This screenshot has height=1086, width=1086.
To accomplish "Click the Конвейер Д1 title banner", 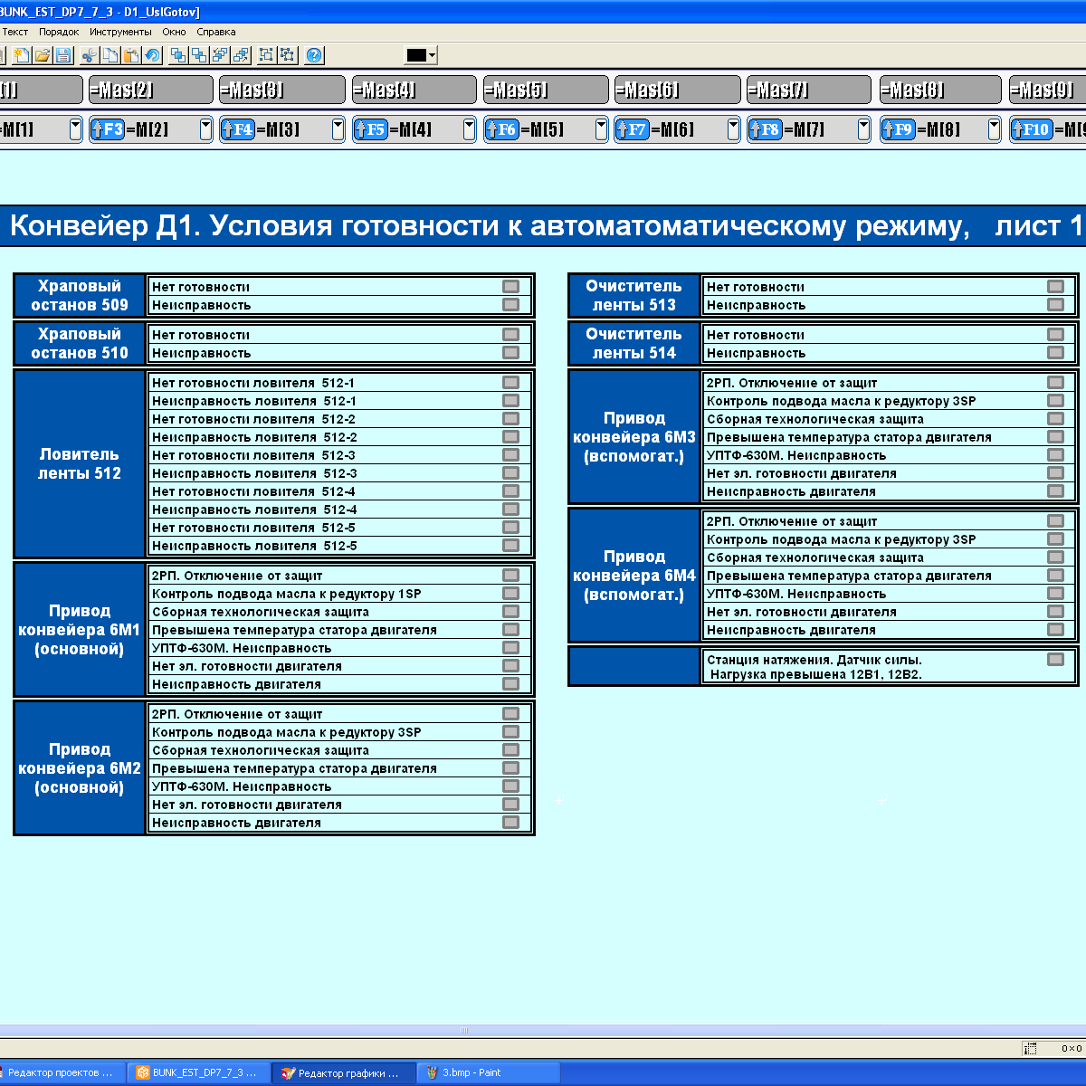I will coord(543,225).
